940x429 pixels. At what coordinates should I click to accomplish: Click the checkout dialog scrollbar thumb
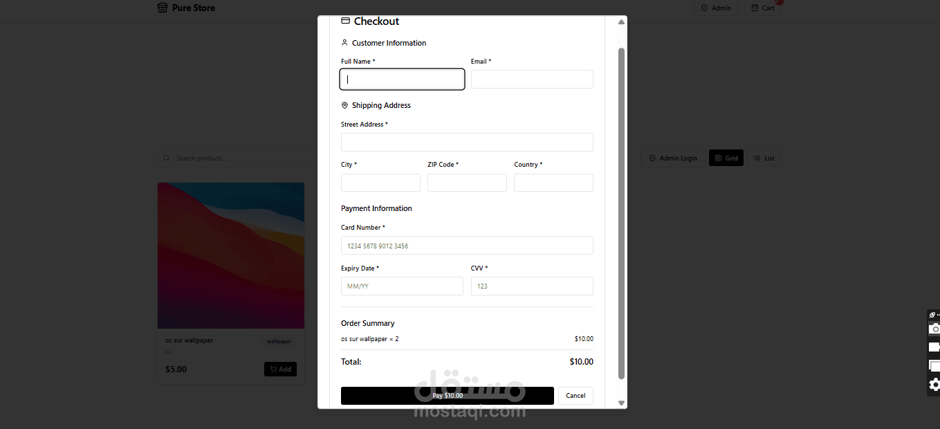click(x=621, y=213)
